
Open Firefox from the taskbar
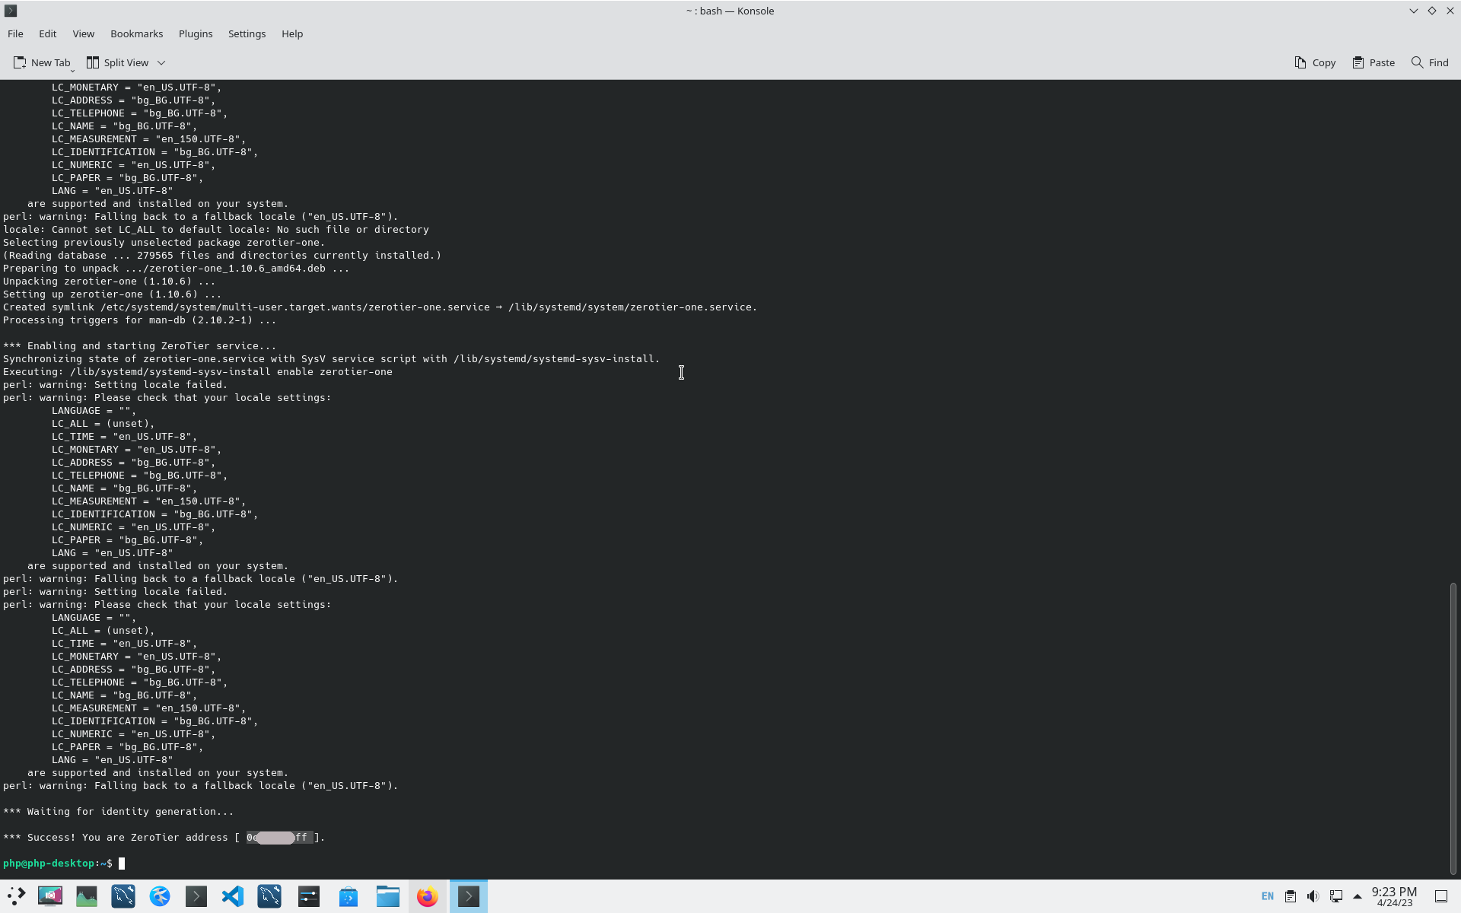[x=427, y=896]
